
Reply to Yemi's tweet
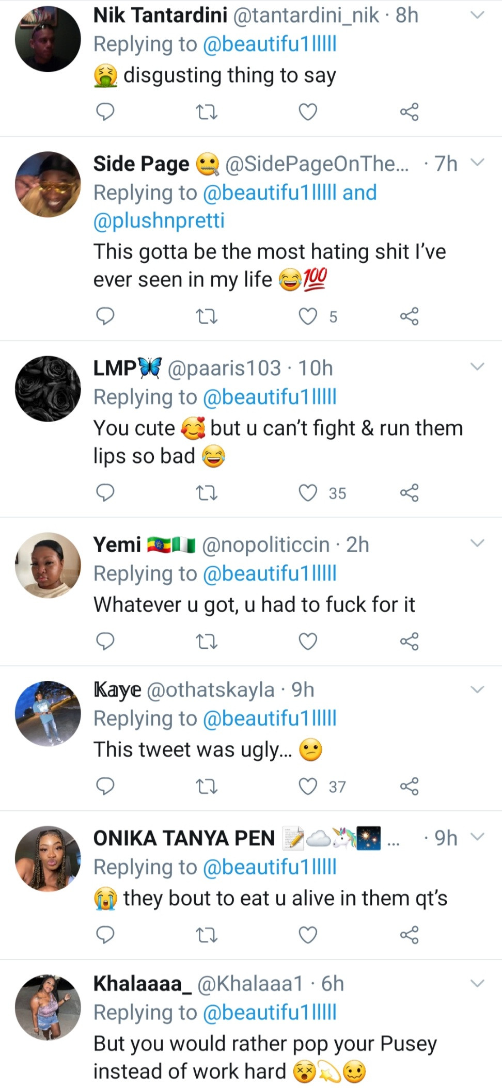coord(105,641)
